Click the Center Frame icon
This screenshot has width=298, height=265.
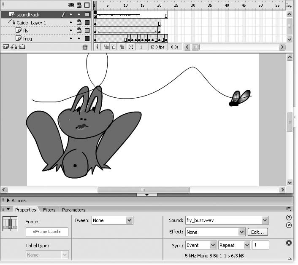click(98, 47)
